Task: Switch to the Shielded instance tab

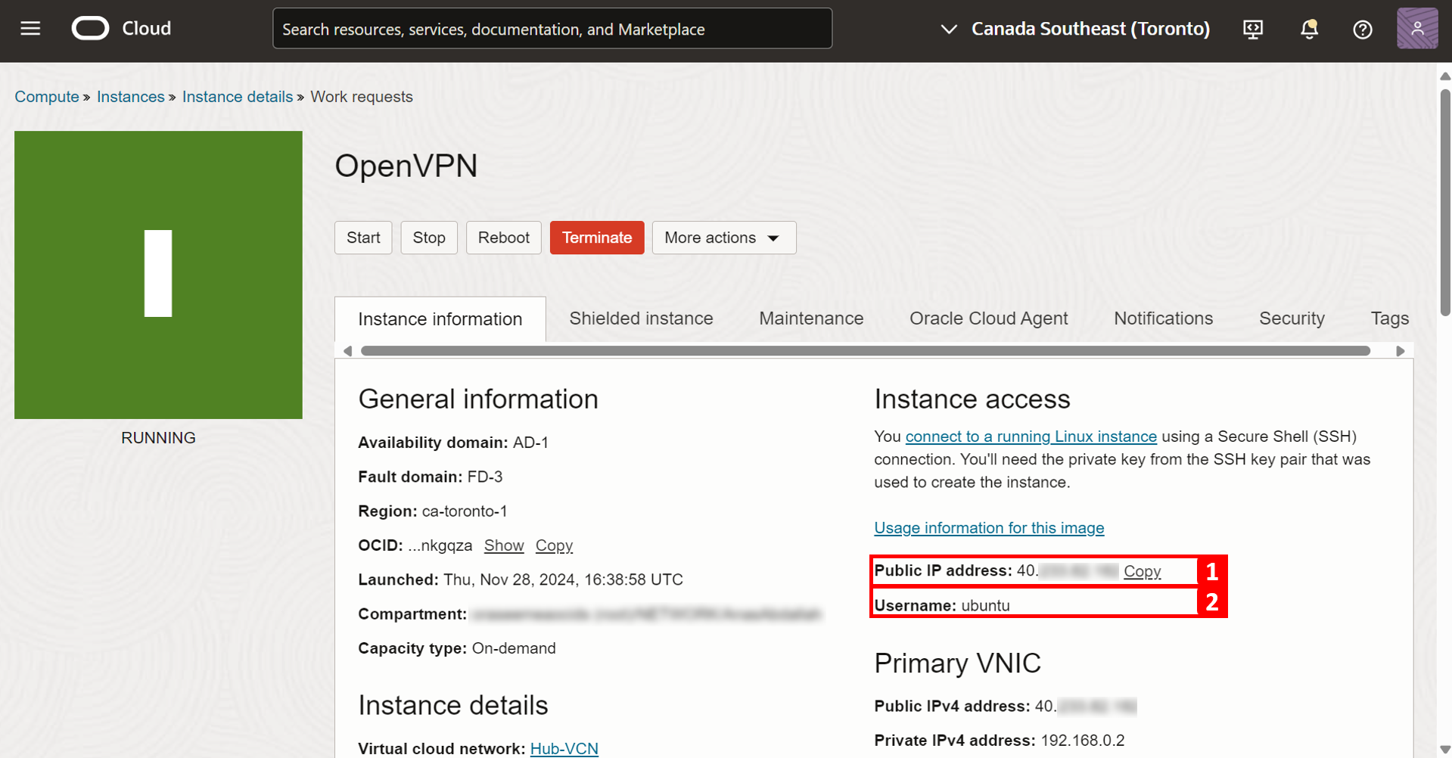Action: (642, 318)
